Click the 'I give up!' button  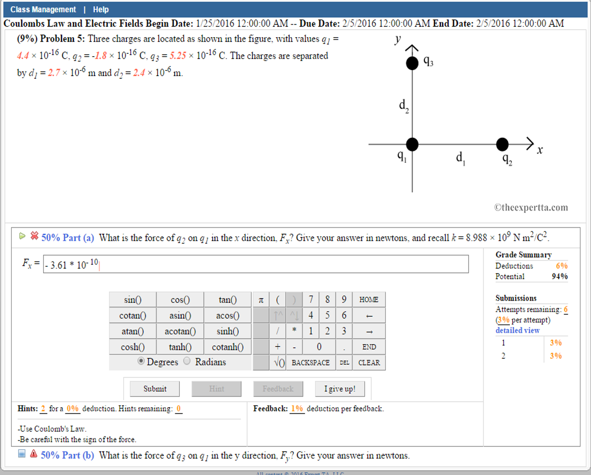pos(340,389)
